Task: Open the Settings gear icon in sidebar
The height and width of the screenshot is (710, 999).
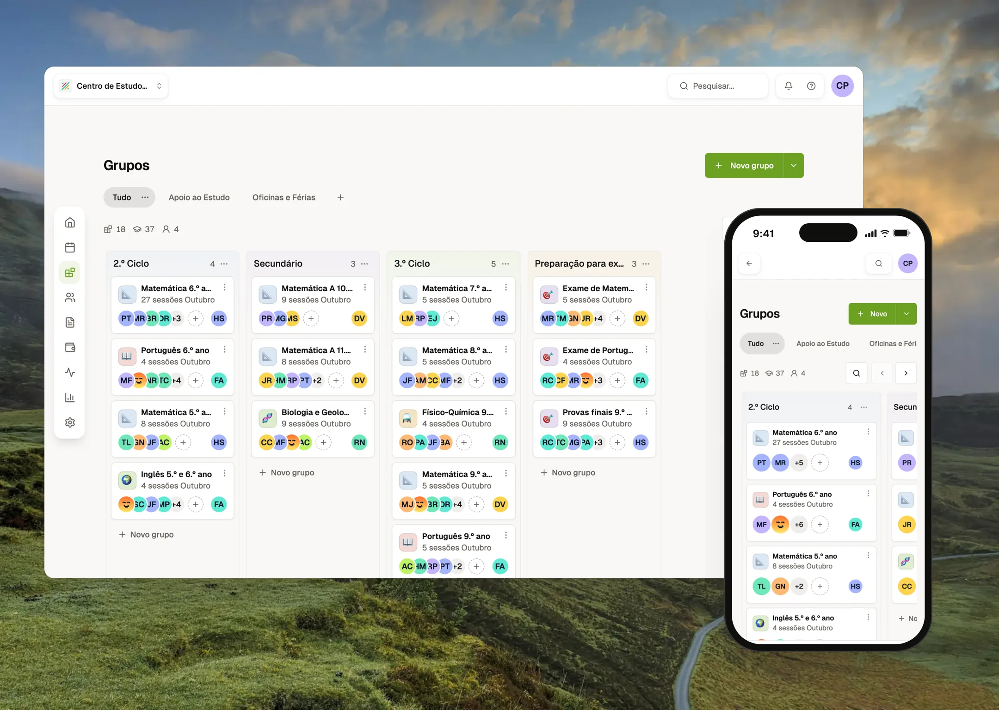Action: (70, 422)
